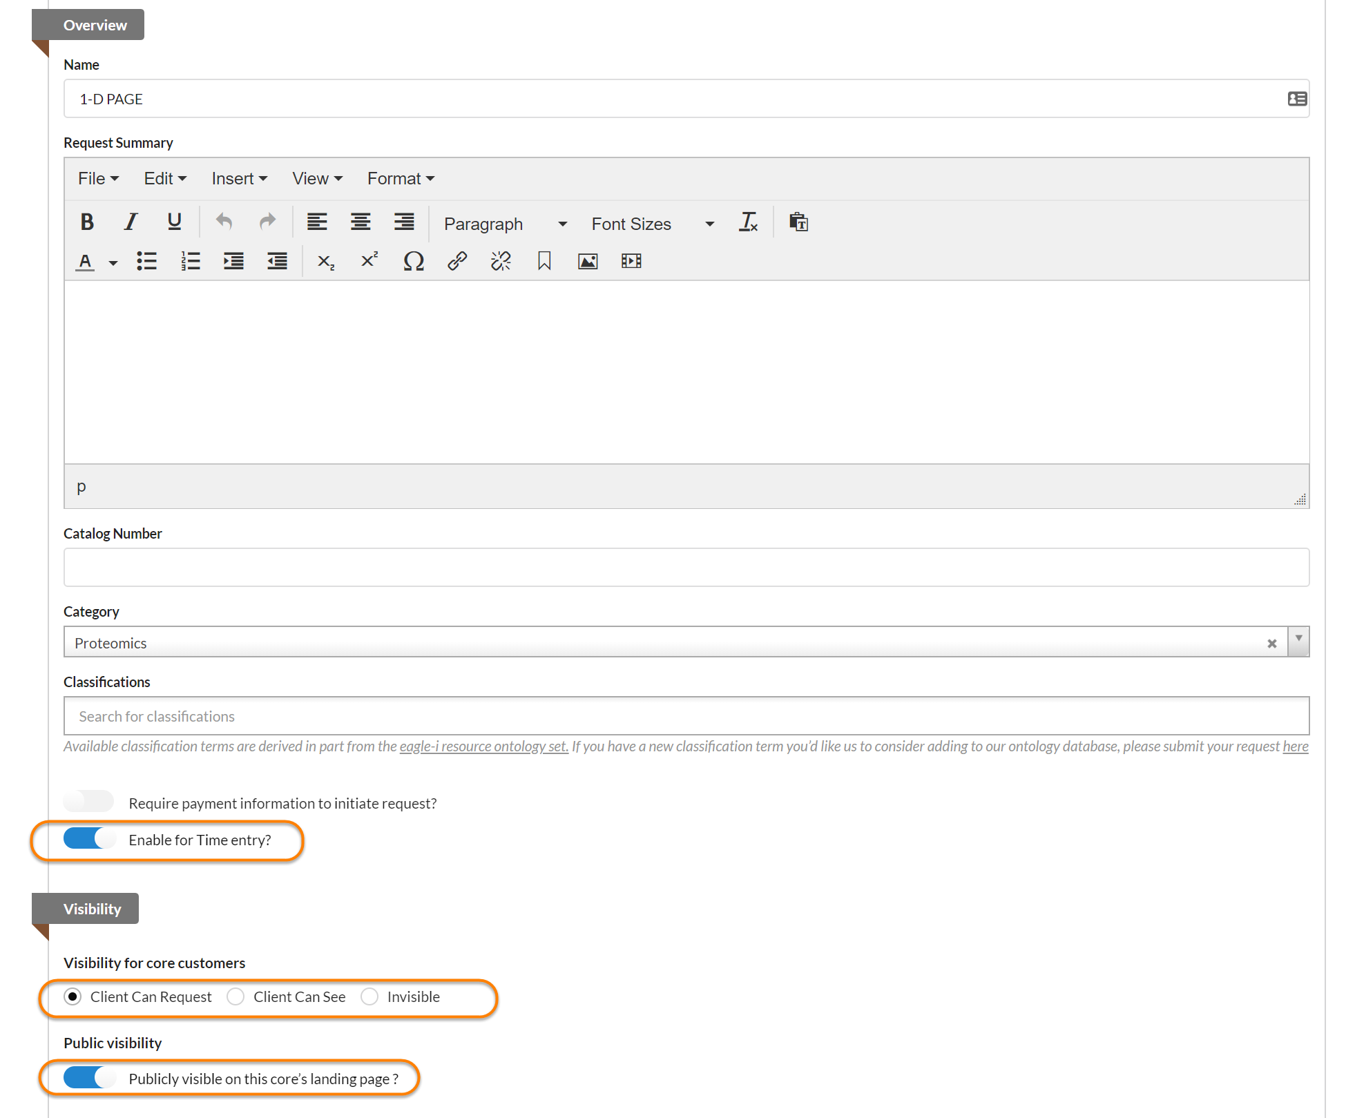The image size is (1355, 1118).
Task: Click the insert image icon
Action: tap(588, 262)
